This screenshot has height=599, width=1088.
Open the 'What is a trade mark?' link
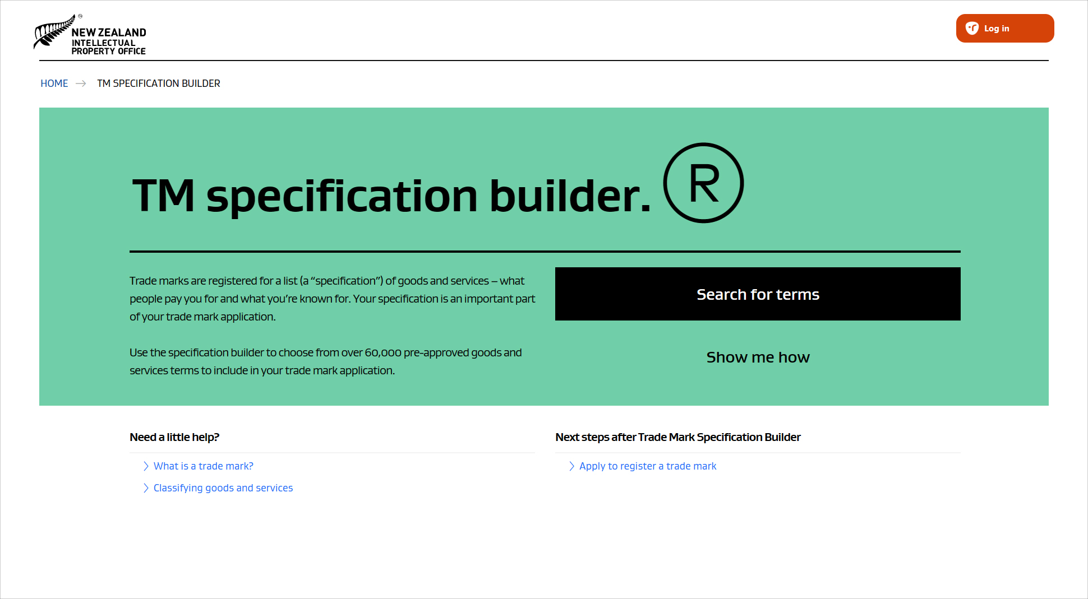coord(204,466)
